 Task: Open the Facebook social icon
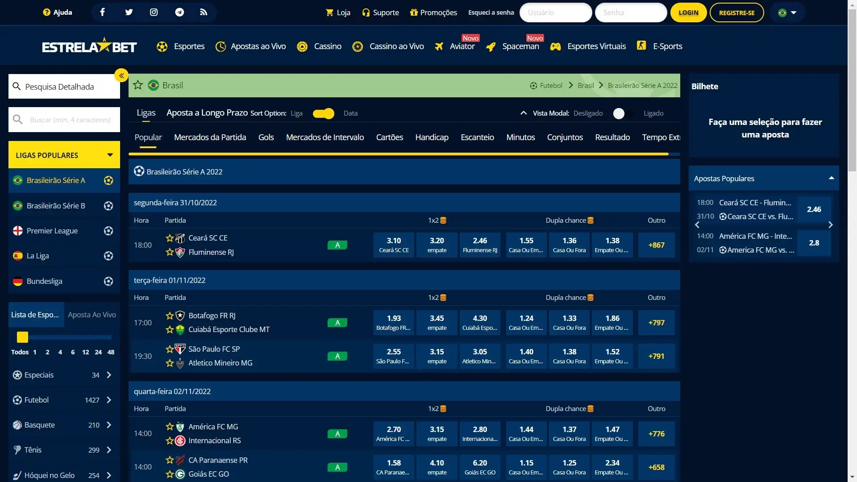(102, 12)
